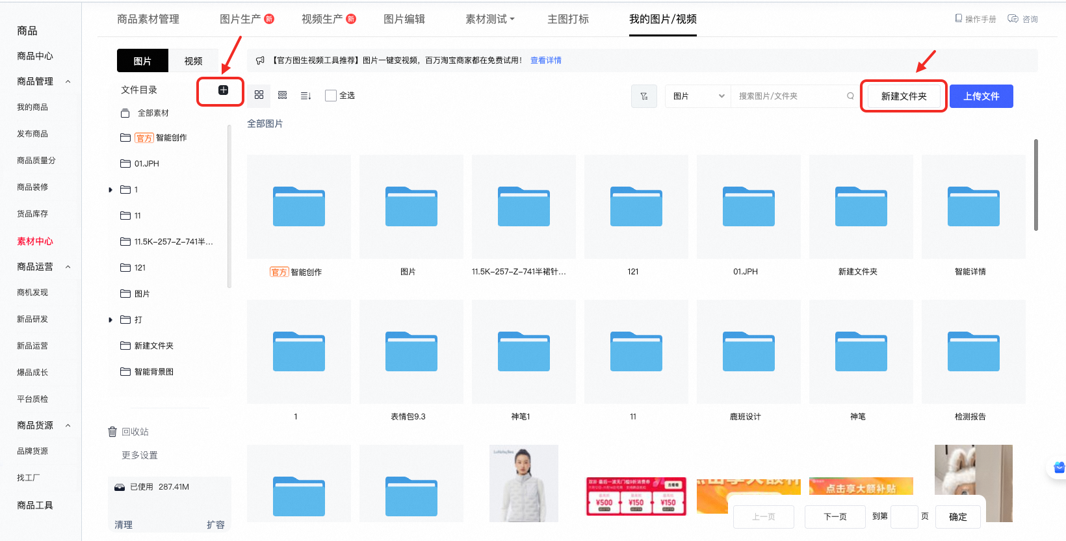Click the announcement megaphone icon
Viewport: 1066px width, 541px height.
260,60
